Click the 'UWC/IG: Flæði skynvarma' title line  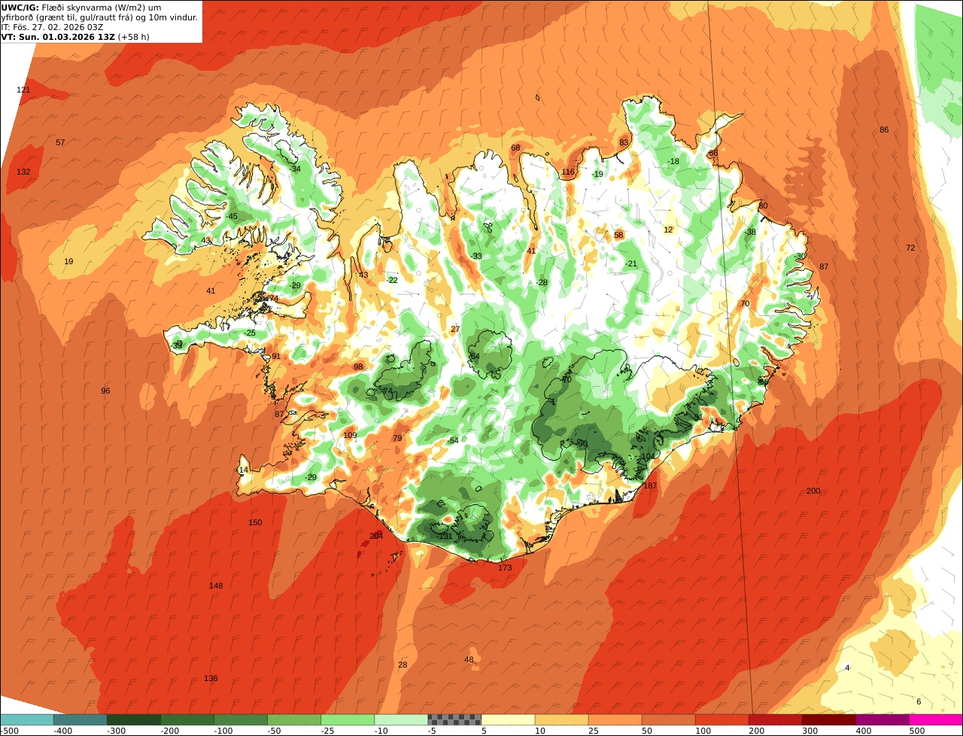click(x=81, y=8)
